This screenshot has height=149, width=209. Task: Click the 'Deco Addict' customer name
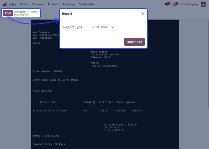pos(99,52)
